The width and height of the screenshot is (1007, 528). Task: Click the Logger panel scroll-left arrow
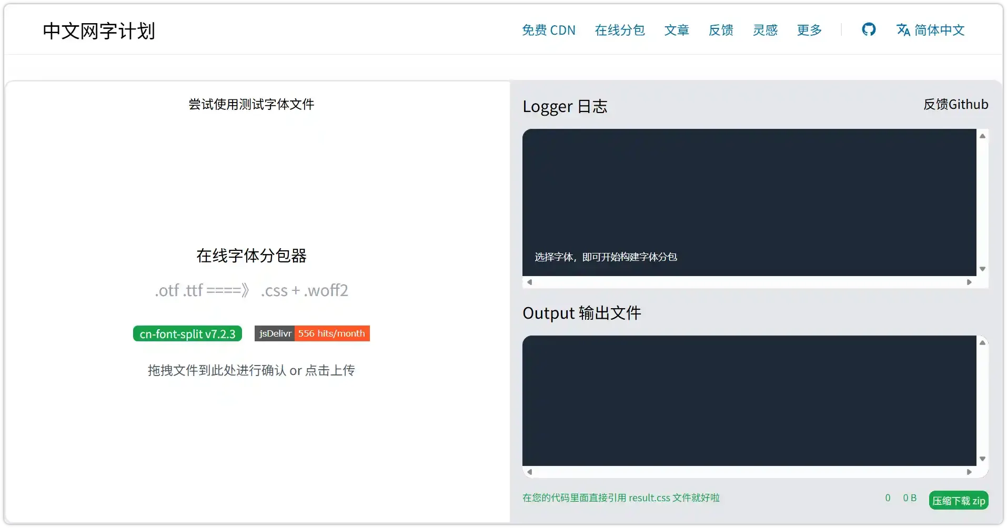(x=530, y=282)
